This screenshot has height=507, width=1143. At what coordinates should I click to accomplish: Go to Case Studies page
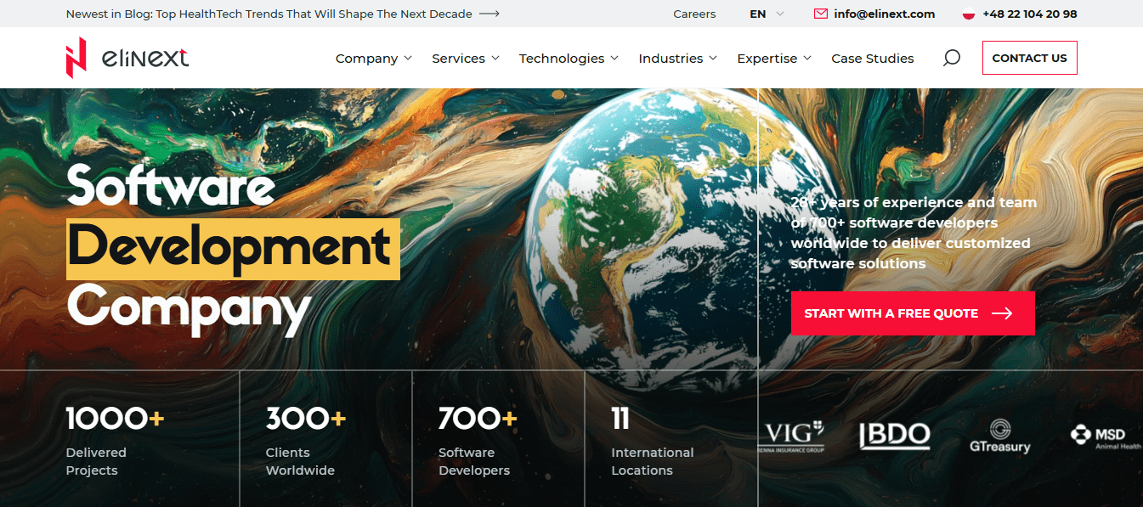click(872, 58)
